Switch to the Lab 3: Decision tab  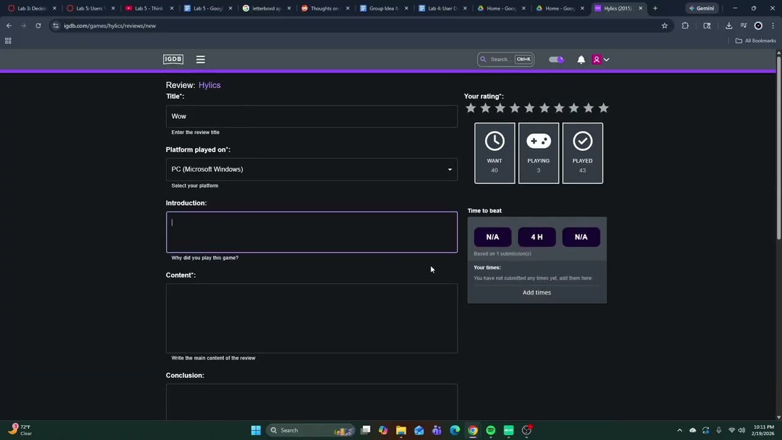click(x=32, y=9)
